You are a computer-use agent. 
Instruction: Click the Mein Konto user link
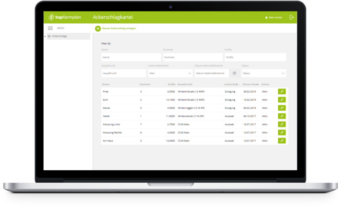coord(274,17)
